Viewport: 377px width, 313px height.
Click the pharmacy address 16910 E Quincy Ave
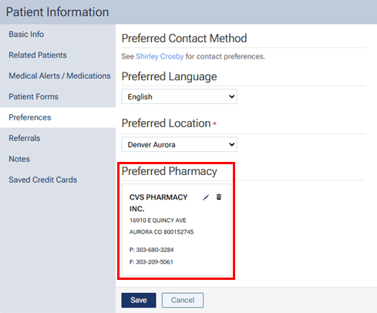[x=158, y=220]
